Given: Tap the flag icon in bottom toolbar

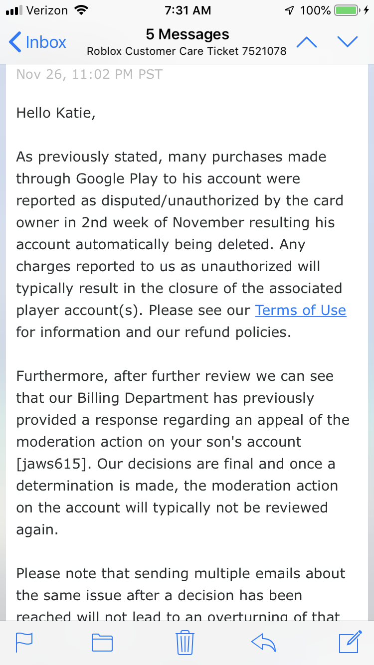Looking at the screenshot, I should point(24,642).
